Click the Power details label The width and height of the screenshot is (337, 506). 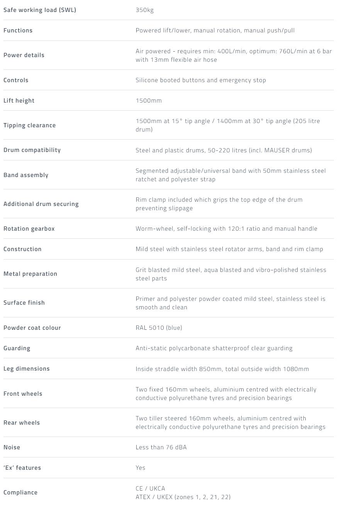24,55
